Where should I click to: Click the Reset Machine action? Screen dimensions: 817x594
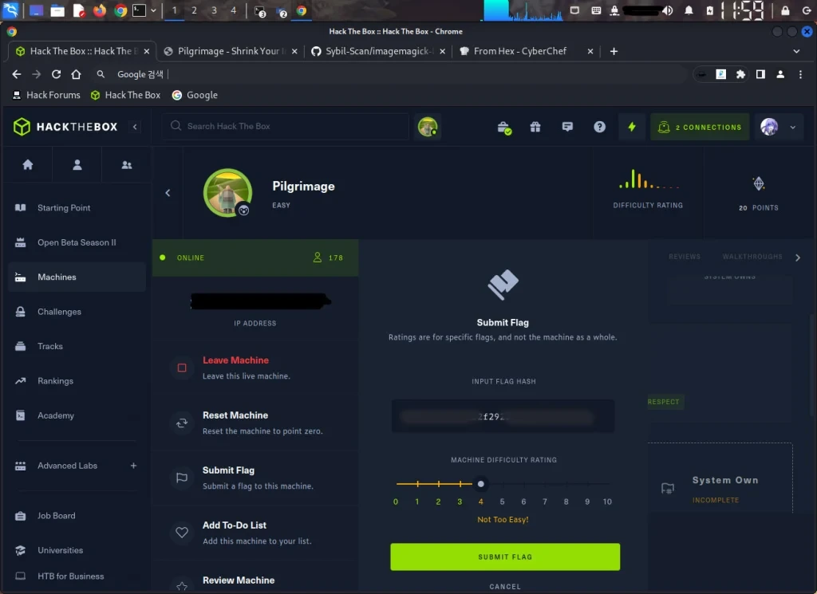click(255, 423)
